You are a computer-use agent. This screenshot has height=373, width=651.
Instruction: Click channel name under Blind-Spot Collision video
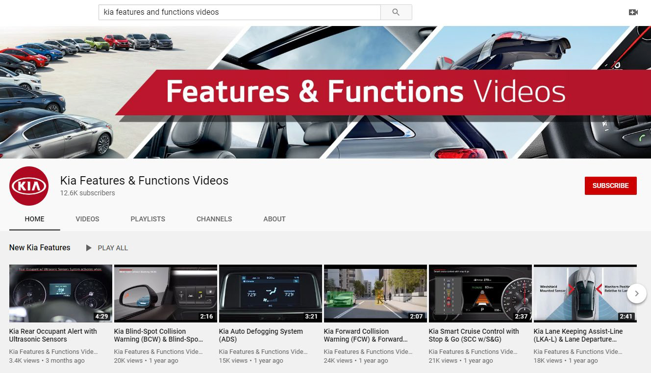tap(158, 351)
